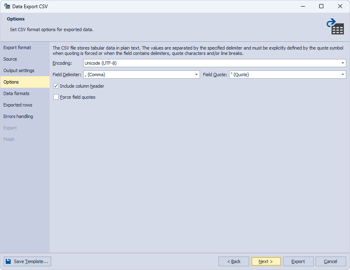Minimize the Data Export CSV window
The image size is (350, 270).
point(303,6)
